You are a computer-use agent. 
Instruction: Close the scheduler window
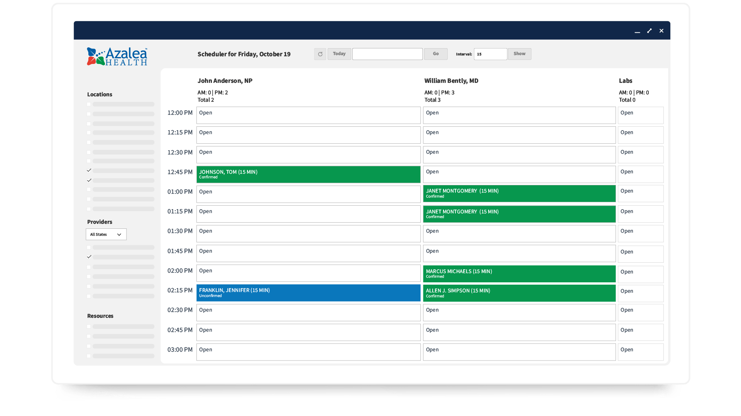click(x=661, y=31)
